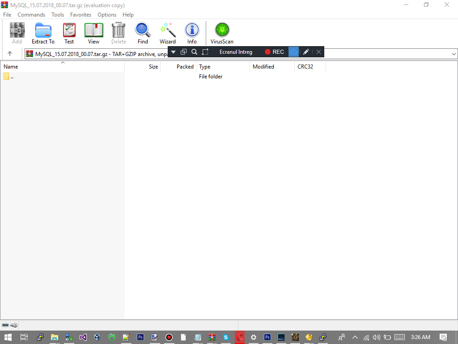This screenshot has height=344, width=458.
Task: Open the Windows Start menu
Action: coord(8,337)
